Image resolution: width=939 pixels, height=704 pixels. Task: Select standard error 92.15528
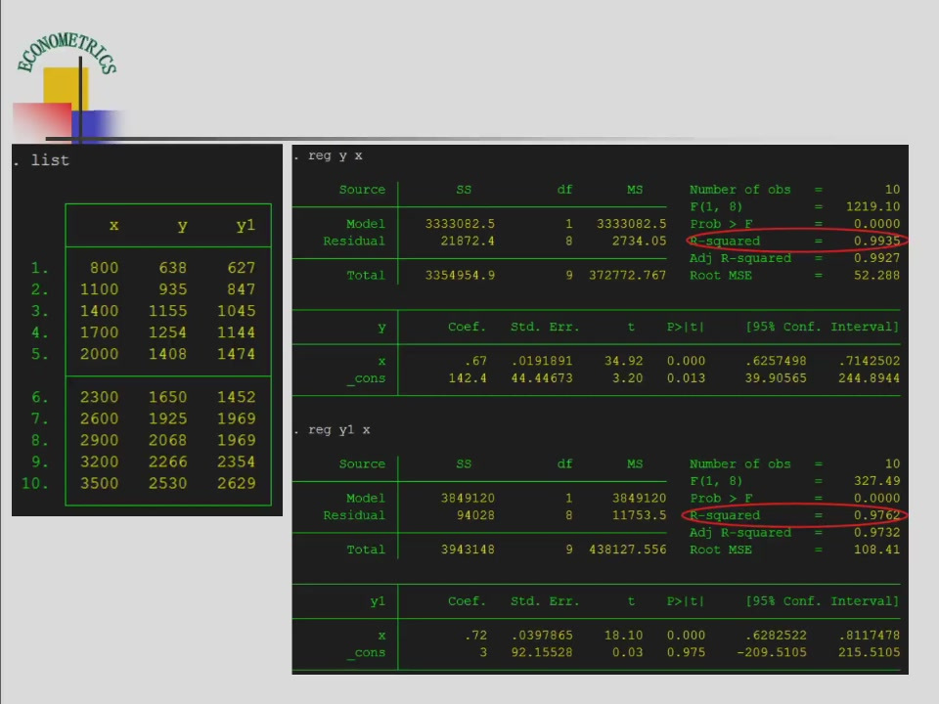[x=542, y=652]
